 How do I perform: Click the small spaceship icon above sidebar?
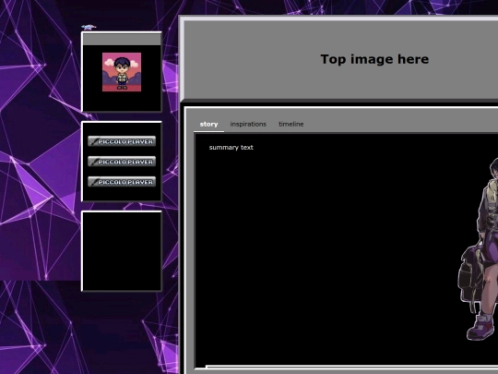click(89, 28)
